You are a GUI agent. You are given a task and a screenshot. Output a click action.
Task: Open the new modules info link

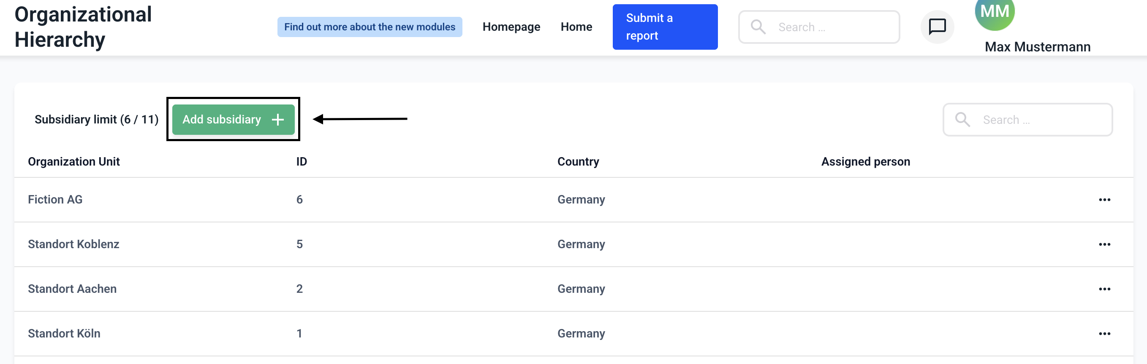pos(370,27)
